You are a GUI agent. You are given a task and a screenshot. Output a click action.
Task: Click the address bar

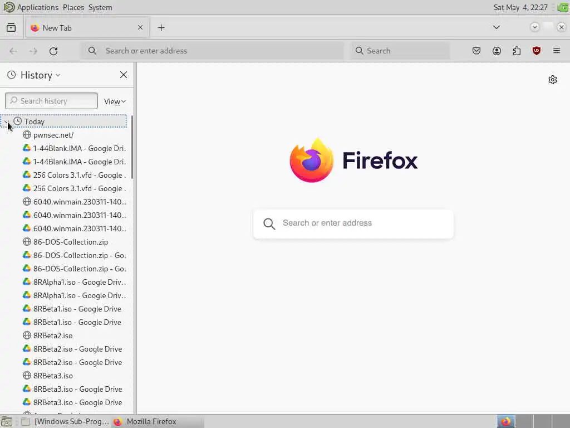[x=212, y=51]
